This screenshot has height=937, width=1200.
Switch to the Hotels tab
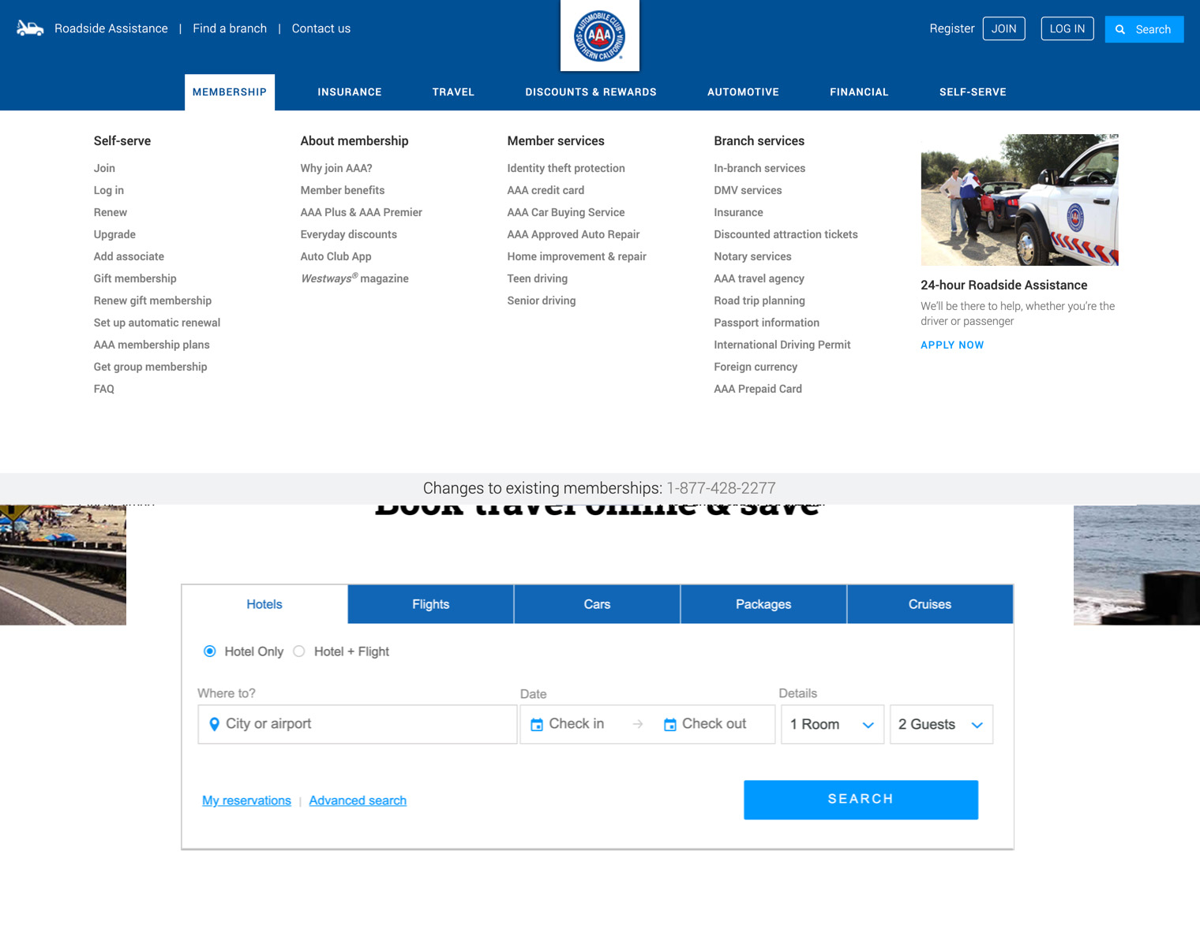[x=264, y=604]
